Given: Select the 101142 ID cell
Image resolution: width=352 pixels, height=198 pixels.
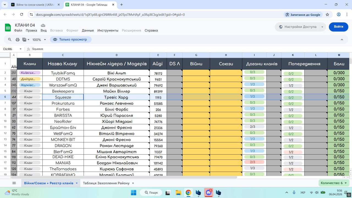Looking at the screenshot, I should tap(158, 163).
